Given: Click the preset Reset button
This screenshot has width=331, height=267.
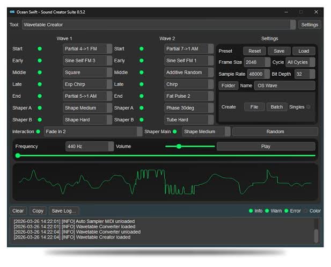Looking at the screenshot, I should click(x=254, y=51).
